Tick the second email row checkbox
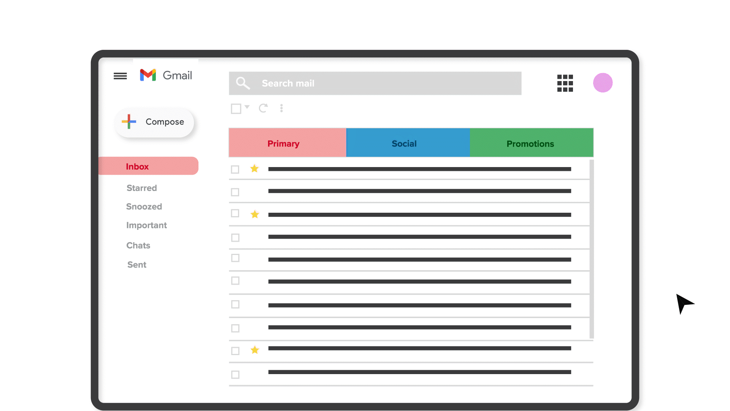This screenshot has width=730, height=411. pyautogui.click(x=235, y=192)
